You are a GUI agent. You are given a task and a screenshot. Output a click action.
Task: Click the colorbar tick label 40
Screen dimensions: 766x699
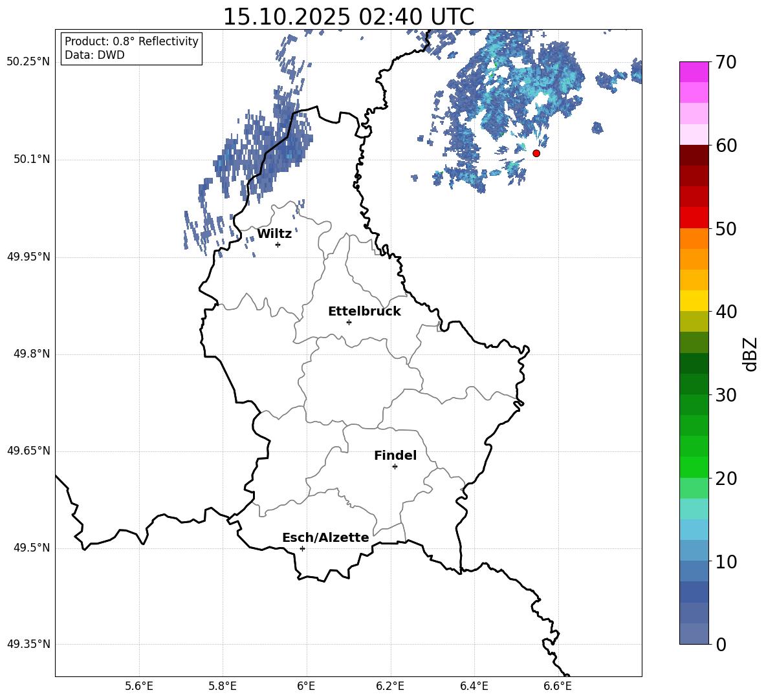(x=726, y=312)
